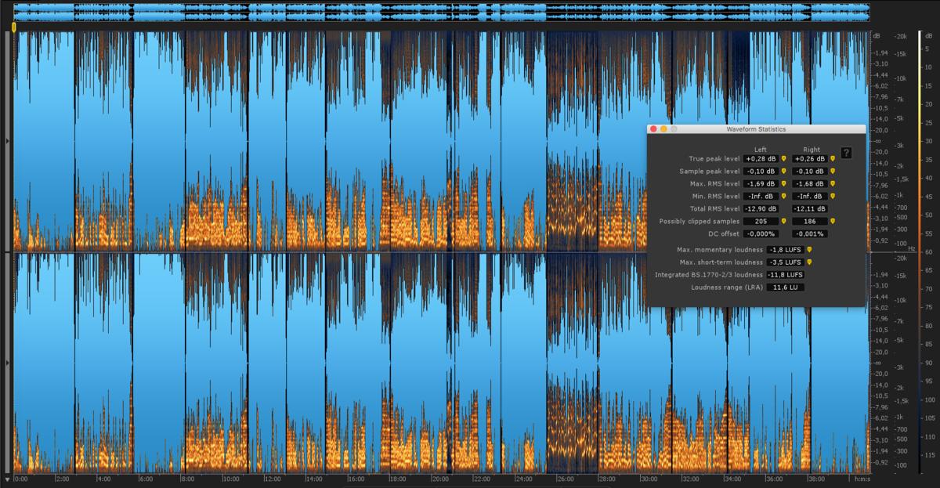
Task: Click marker beside right Max. RMS level
Action: coord(833,184)
